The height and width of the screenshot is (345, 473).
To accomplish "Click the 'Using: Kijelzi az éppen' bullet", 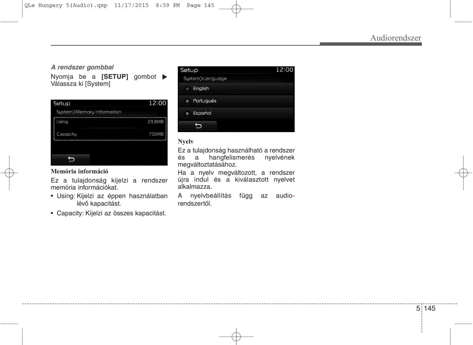I will [109, 200].
